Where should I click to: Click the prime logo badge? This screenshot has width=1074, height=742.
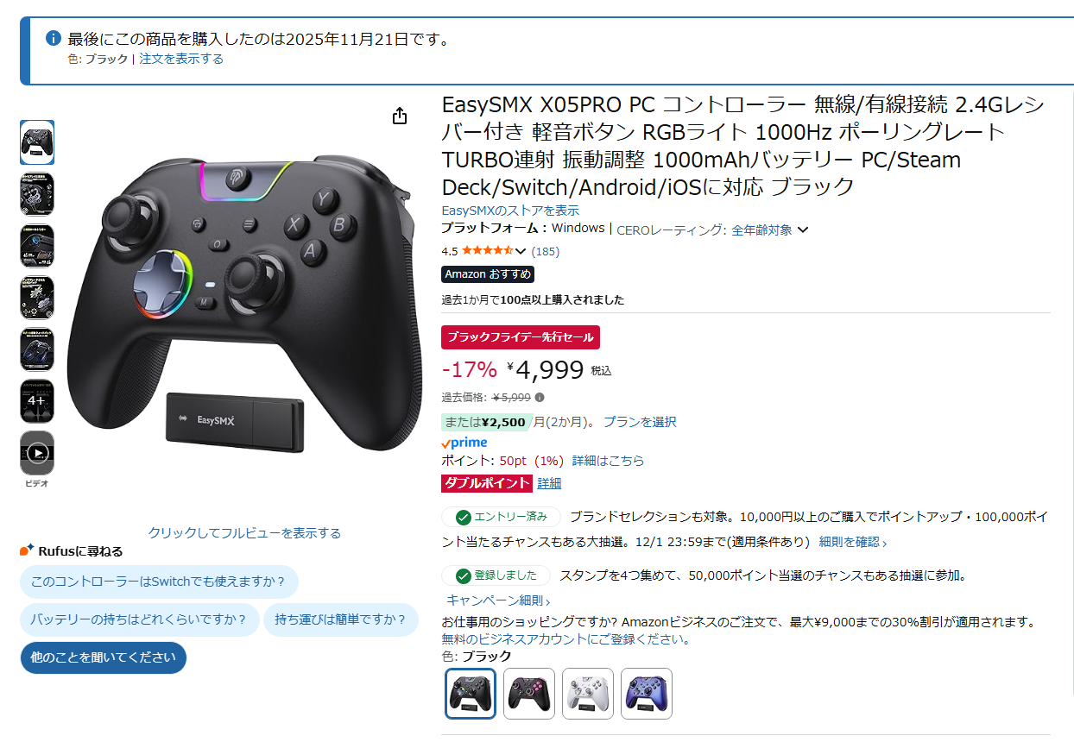click(x=464, y=443)
